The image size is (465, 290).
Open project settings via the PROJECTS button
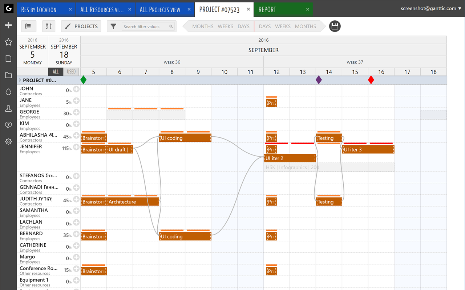click(81, 26)
